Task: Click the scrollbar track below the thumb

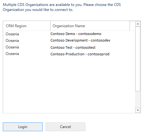Action: pyautogui.click(x=138, y=99)
